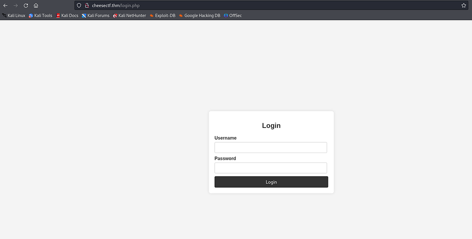
Task: Focus the Password input field
Action: (x=270, y=168)
